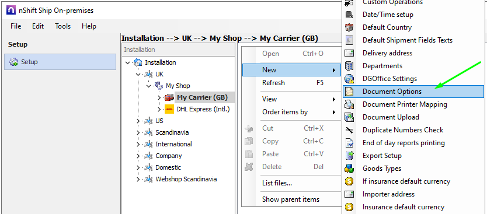Select the Webshop Scandinavia tree item
487x214 pixels.
[186, 179]
